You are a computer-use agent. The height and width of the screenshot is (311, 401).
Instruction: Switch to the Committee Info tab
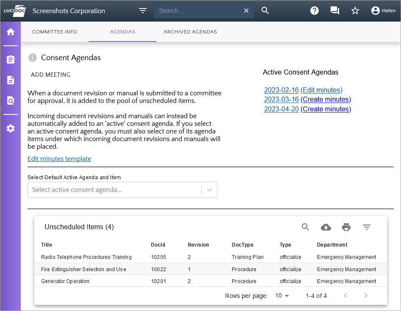tap(55, 32)
